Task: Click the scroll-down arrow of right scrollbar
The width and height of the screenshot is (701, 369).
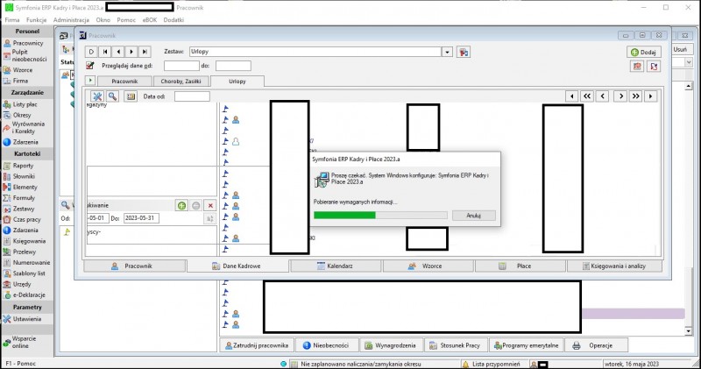Action: pos(689,331)
